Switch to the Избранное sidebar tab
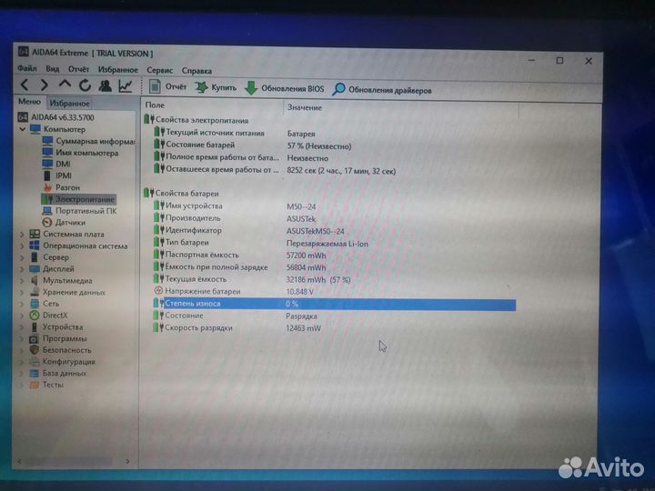 (69, 103)
